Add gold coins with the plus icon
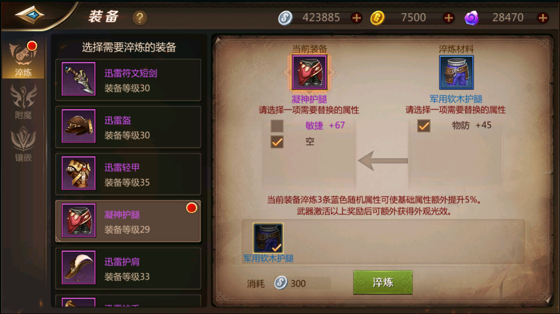The width and height of the screenshot is (560, 314). [448, 17]
